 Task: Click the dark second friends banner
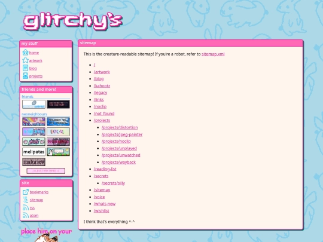coord(58,104)
